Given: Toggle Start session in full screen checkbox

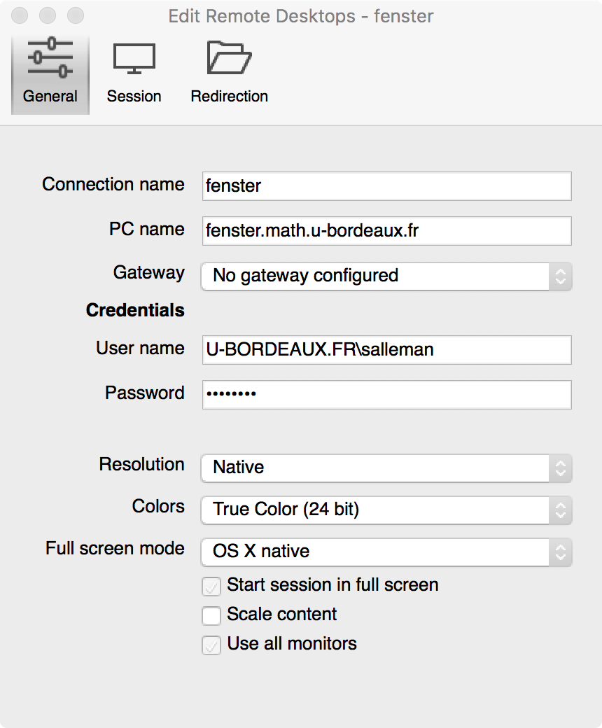Looking at the screenshot, I should point(211,586).
